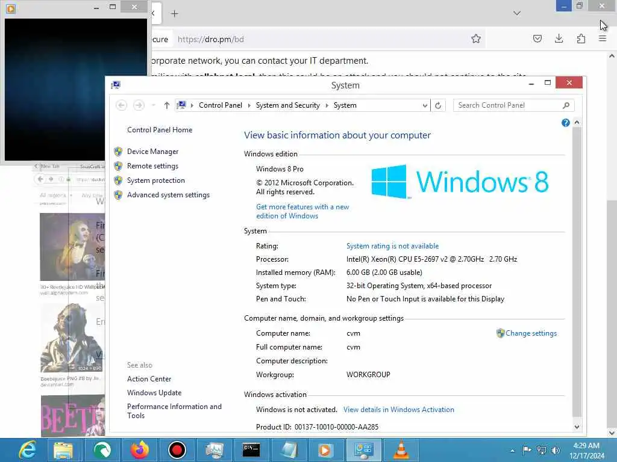Click System window scrollbar up arrow
The image size is (617, 462).
[x=577, y=123]
